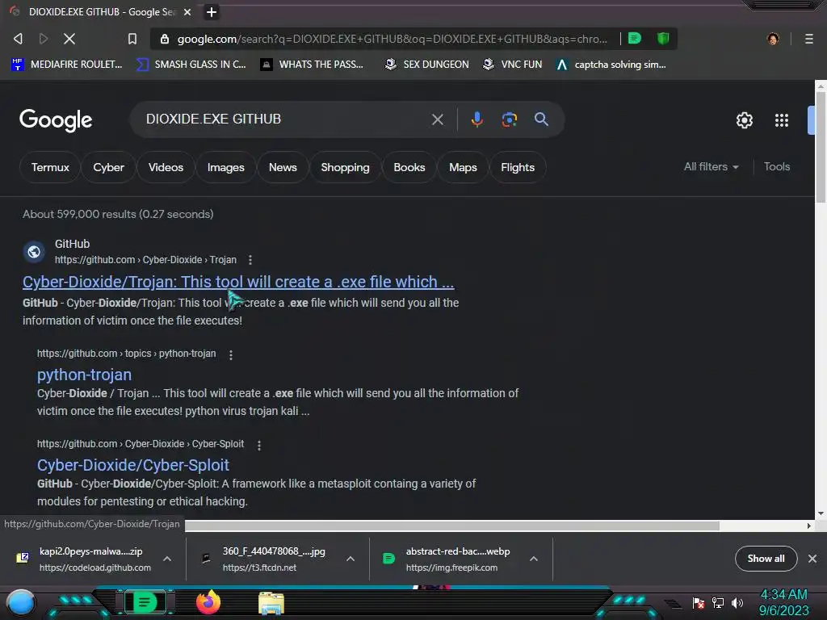Switch to Videos results

click(x=166, y=168)
